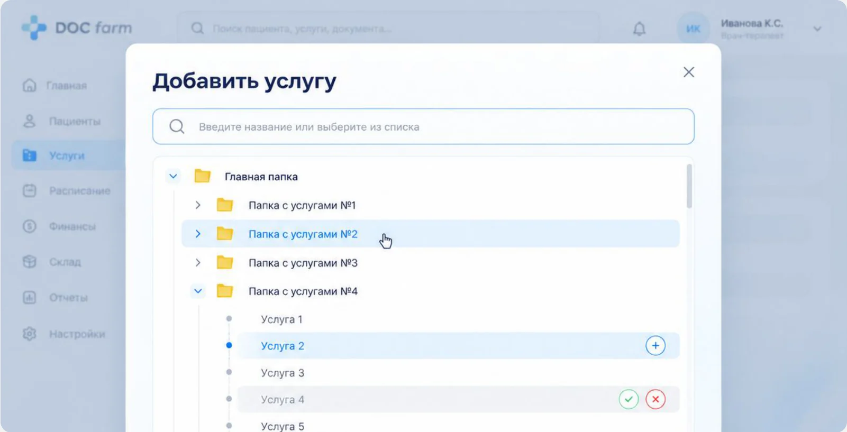Confirm Услуга 4 with green checkmark
This screenshot has width=847, height=432.
[629, 399]
